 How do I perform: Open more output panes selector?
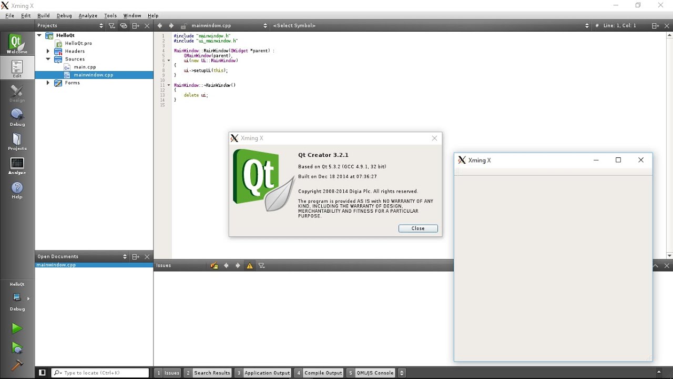402,373
